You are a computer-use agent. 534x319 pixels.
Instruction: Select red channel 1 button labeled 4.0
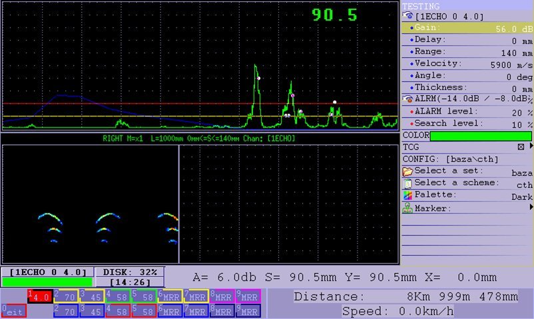point(39,296)
